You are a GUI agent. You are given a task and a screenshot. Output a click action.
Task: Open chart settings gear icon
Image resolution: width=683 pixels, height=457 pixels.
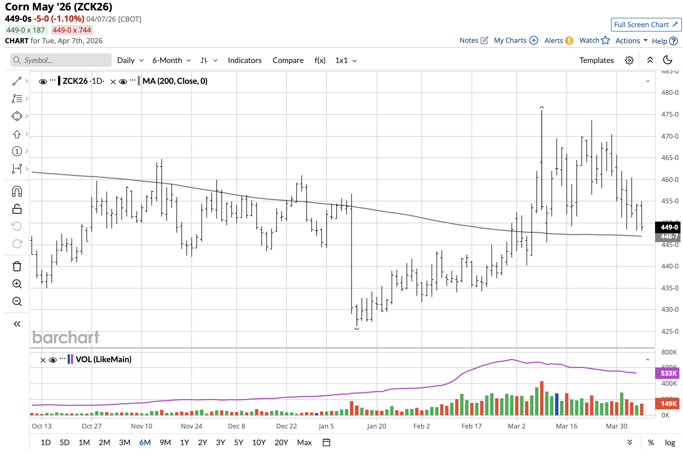pyautogui.click(x=629, y=60)
